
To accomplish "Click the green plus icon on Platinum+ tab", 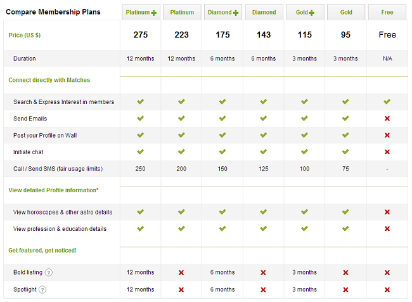I will [x=154, y=13].
